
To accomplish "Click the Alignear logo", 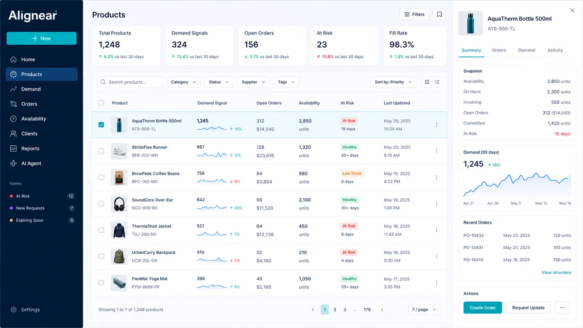I will (33, 16).
